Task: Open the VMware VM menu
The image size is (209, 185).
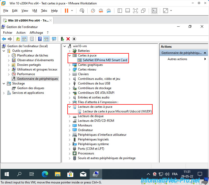Action: (35, 11)
